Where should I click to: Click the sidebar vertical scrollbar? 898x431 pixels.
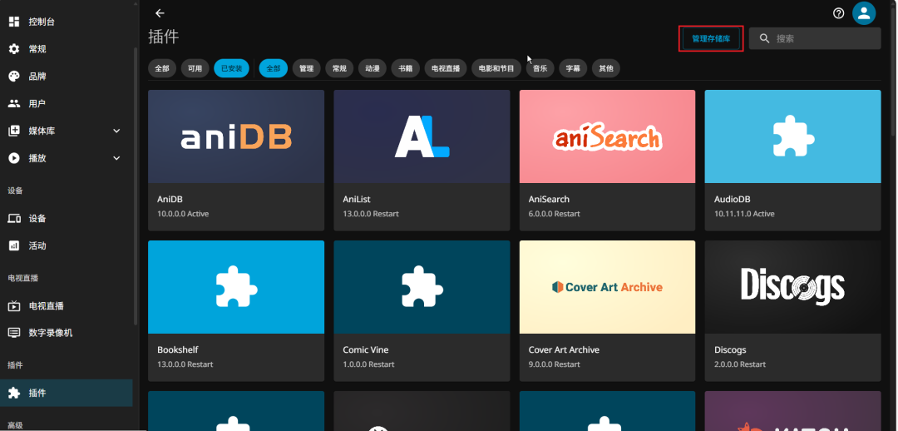click(x=136, y=186)
